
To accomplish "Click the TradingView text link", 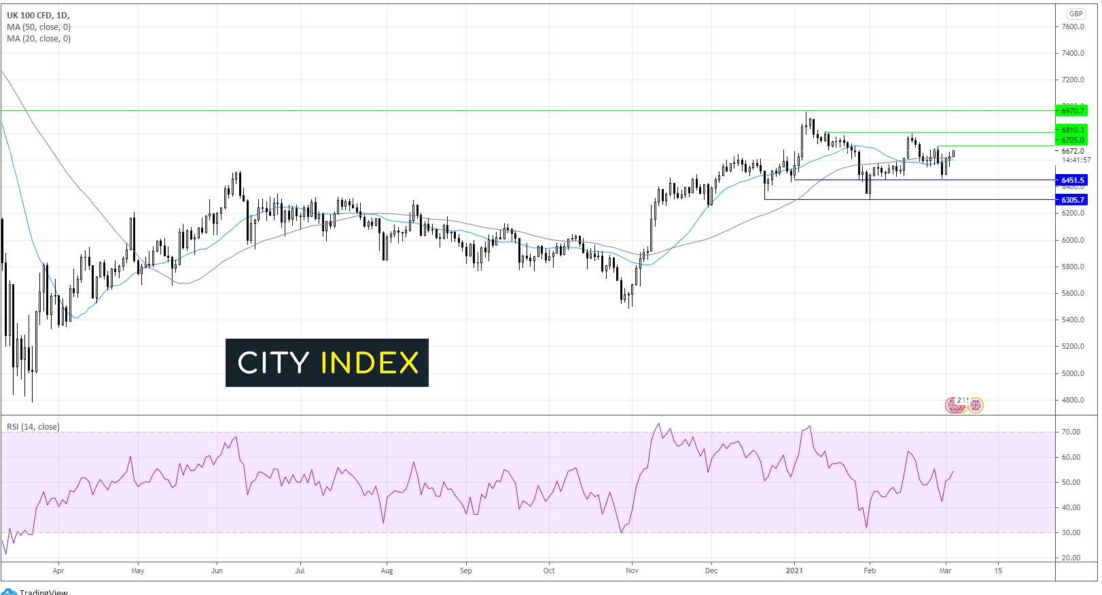I will (x=43, y=592).
